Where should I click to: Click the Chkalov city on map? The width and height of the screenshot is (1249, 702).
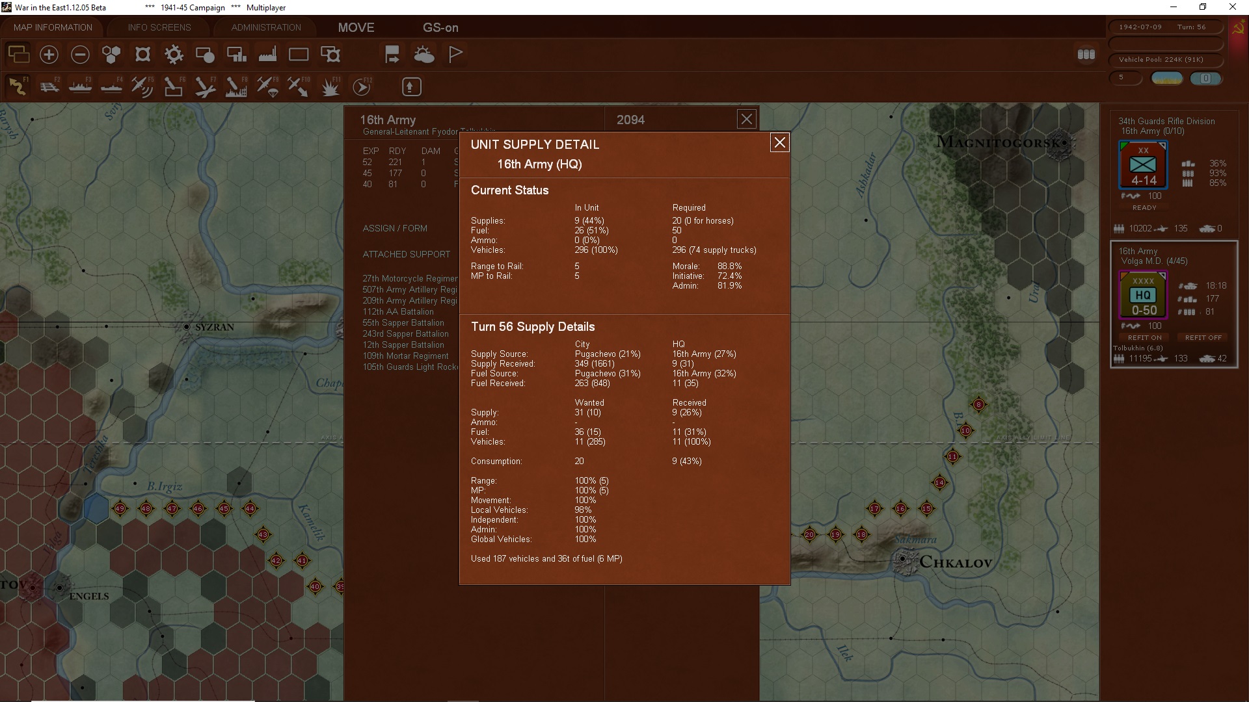click(x=902, y=558)
